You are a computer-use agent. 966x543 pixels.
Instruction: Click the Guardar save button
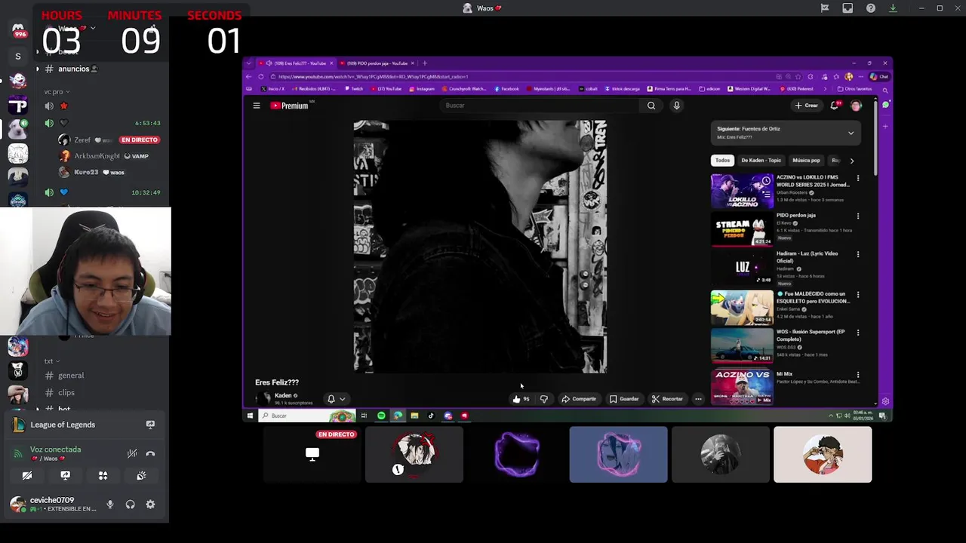pos(624,399)
